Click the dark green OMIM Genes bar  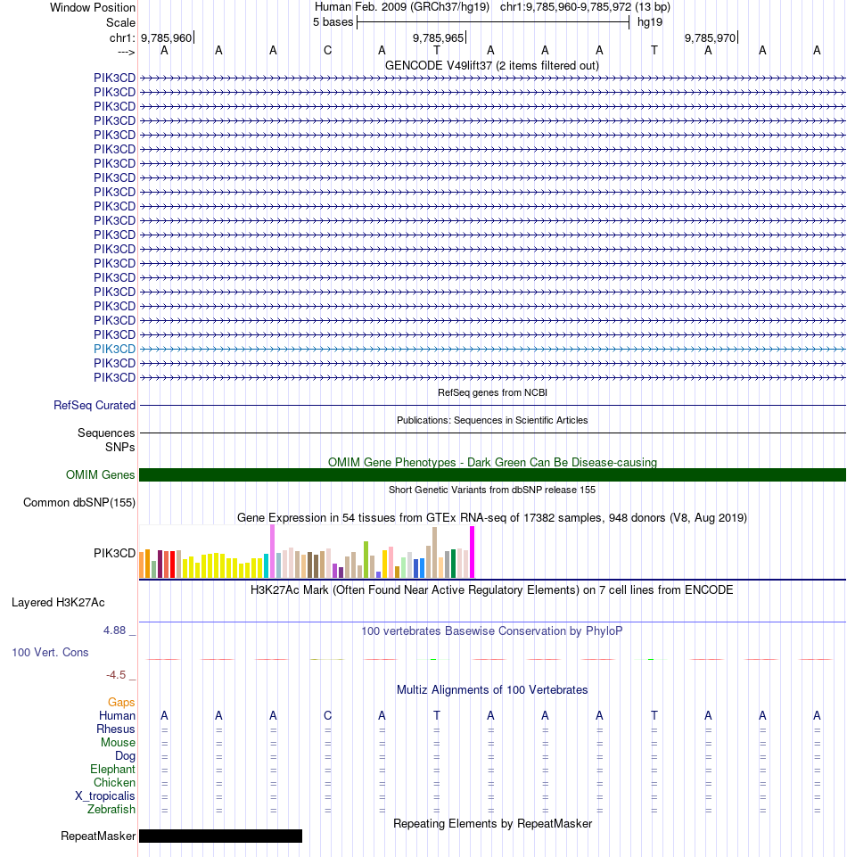click(x=492, y=475)
